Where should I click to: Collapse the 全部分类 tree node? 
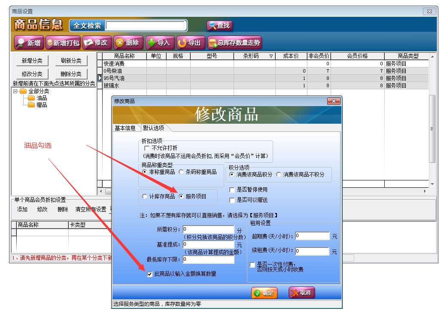pyautogui.click(x=15, y=91)
